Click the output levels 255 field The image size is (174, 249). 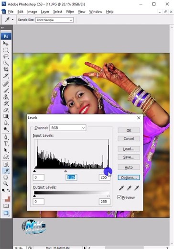[104, 202]
